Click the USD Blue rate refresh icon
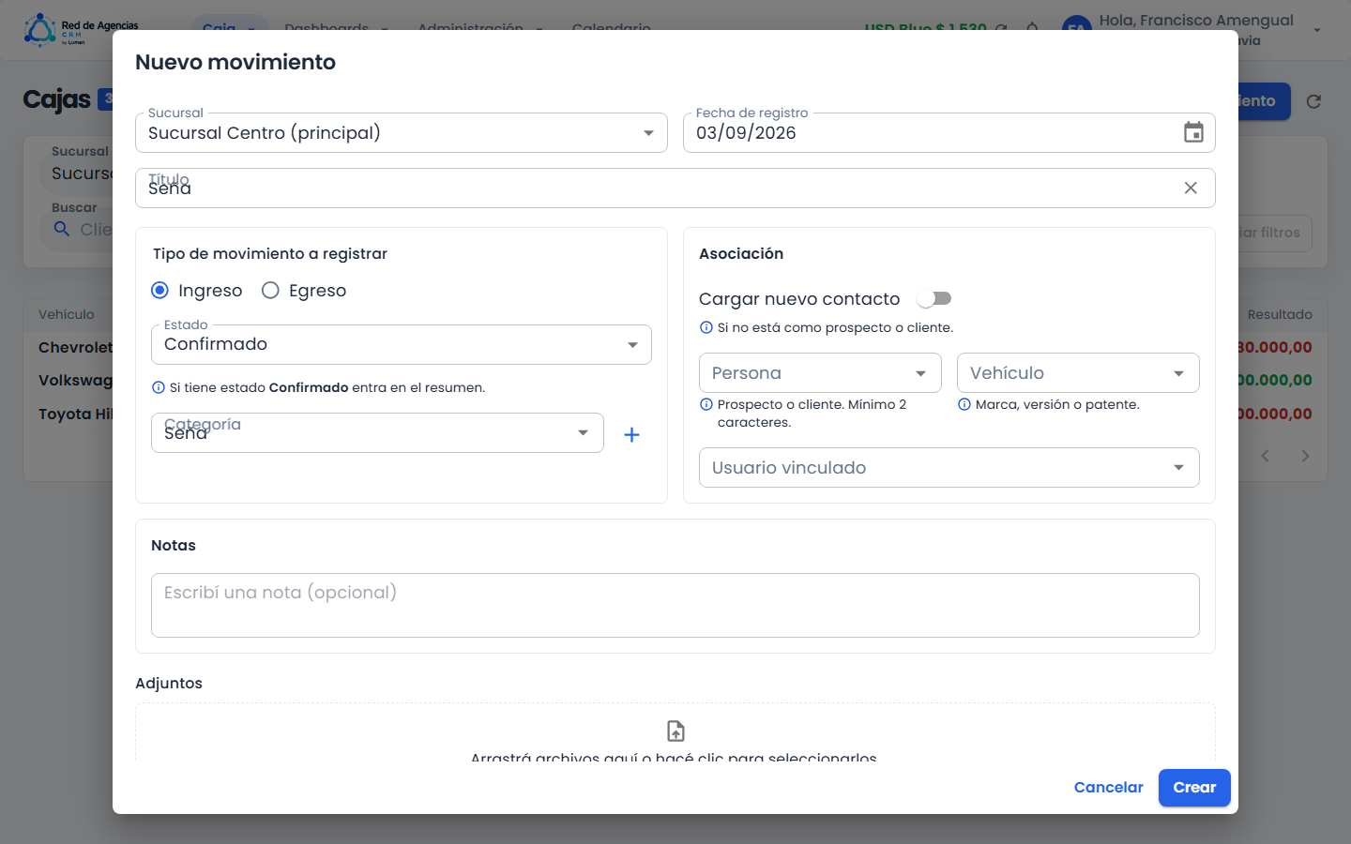 tap(1001, 26)
